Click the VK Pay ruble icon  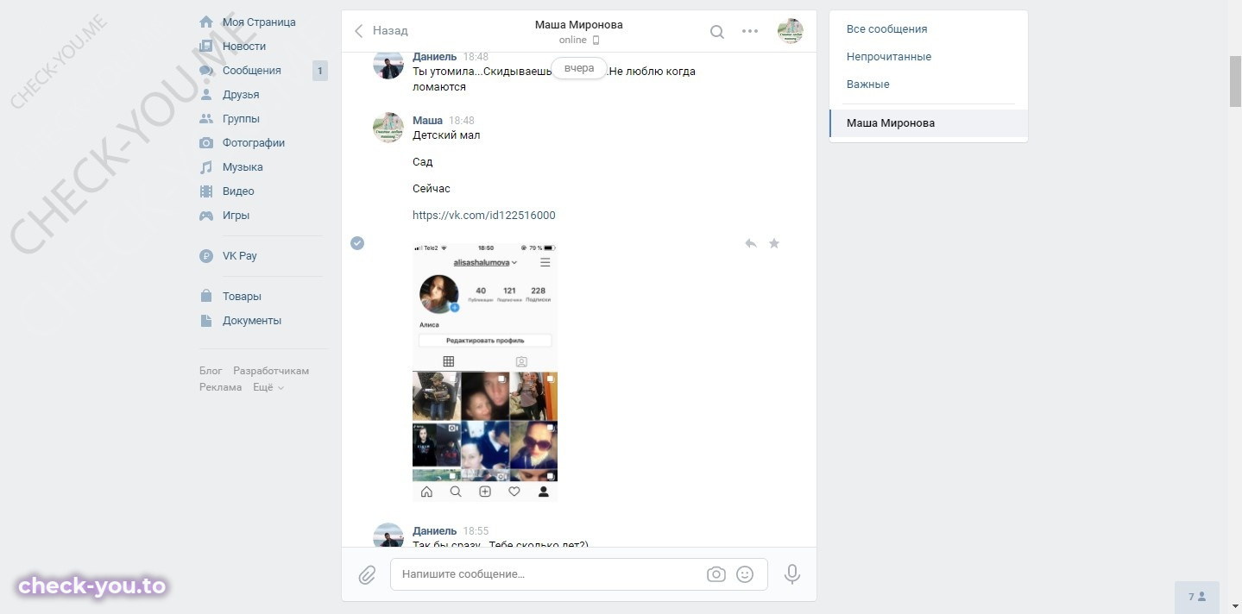point(206,255)
